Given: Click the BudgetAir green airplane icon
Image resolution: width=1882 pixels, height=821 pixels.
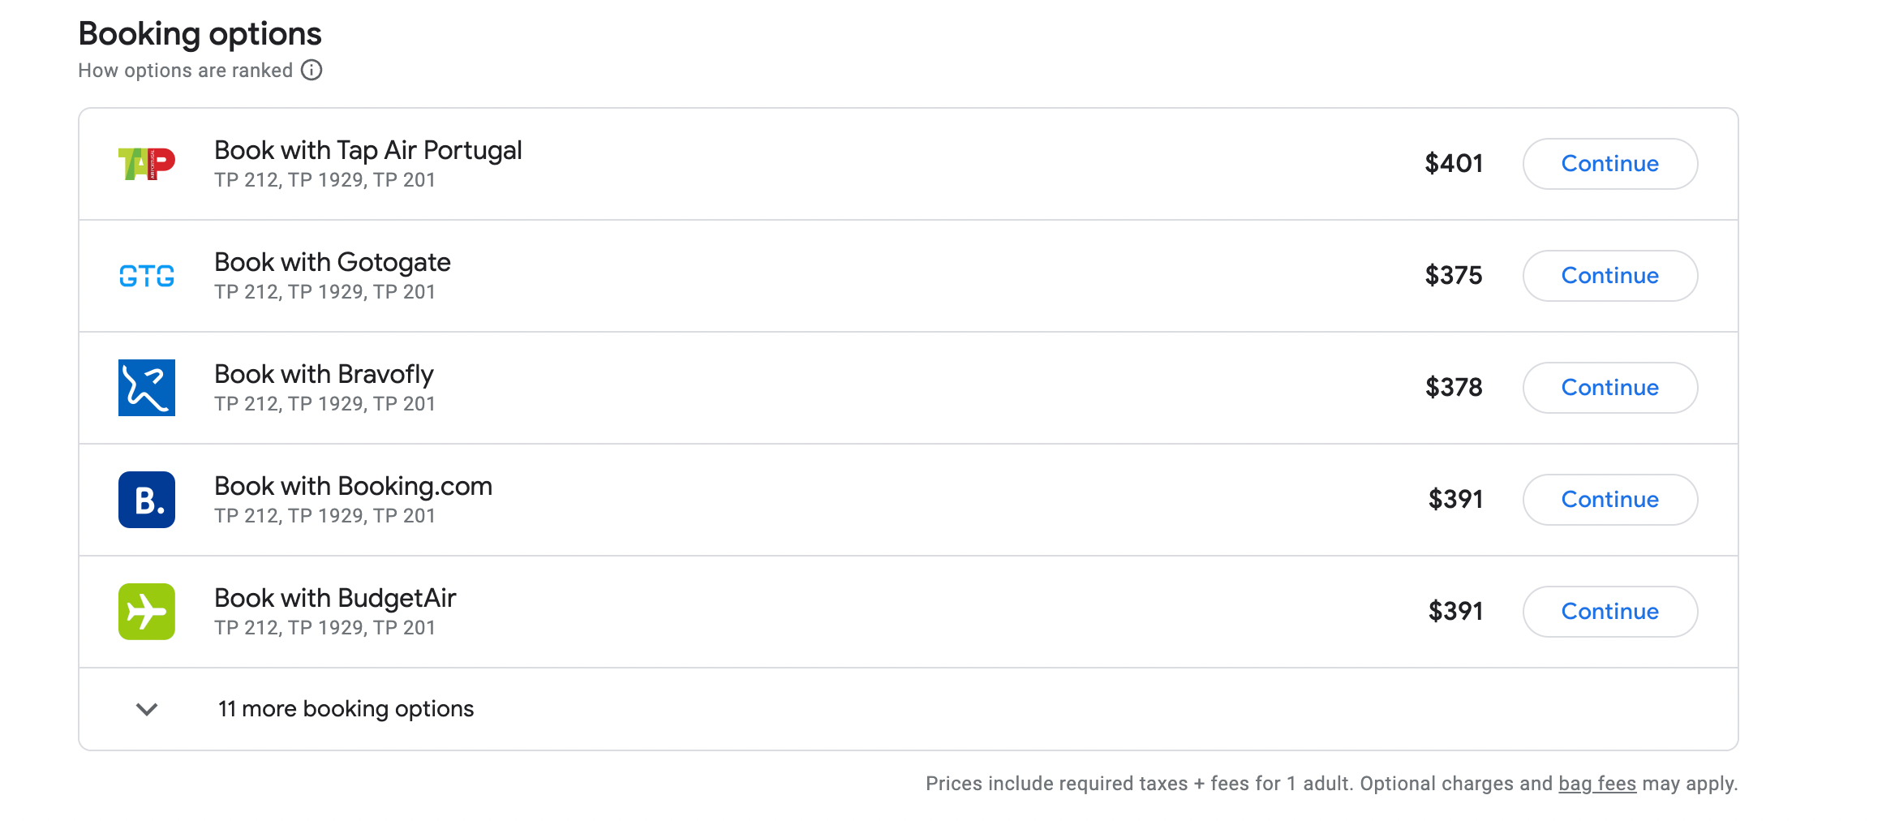Looking at the screenshot, I should point(147,612).
